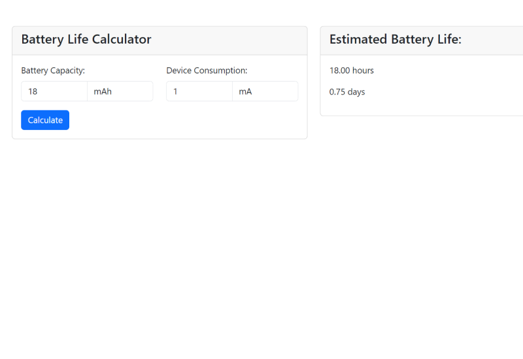Change the consumption unit from mA
523x359 pixels.
tap(265, 91)
